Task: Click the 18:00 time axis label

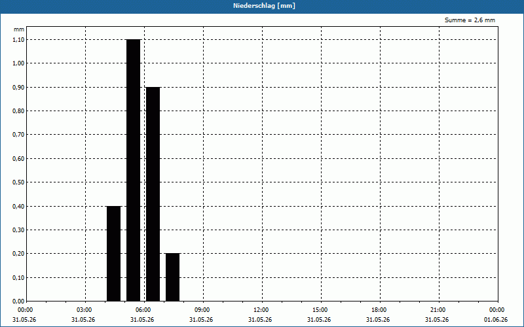Action: 379,310
